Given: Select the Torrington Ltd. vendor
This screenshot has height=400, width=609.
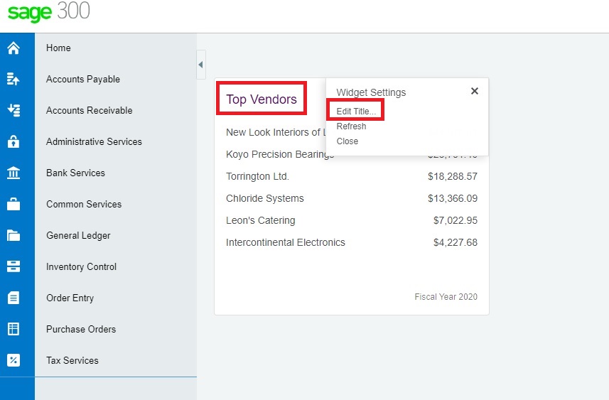Looking at the screenshot, I should click(x=257, y=176).
